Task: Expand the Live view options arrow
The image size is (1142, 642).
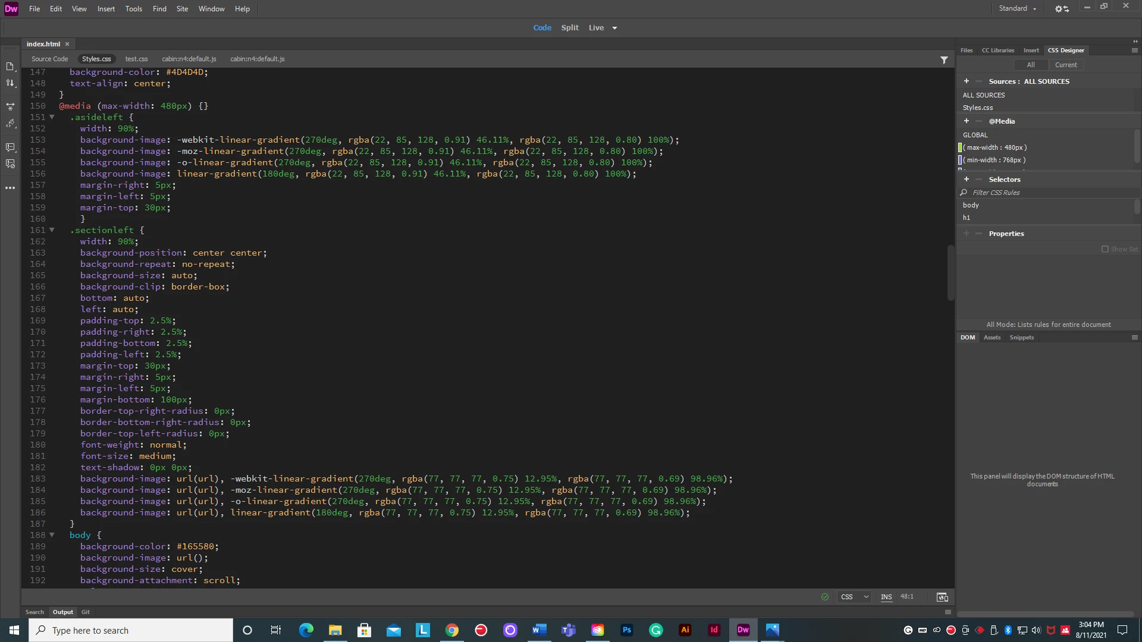Action: tap(614, 28)
